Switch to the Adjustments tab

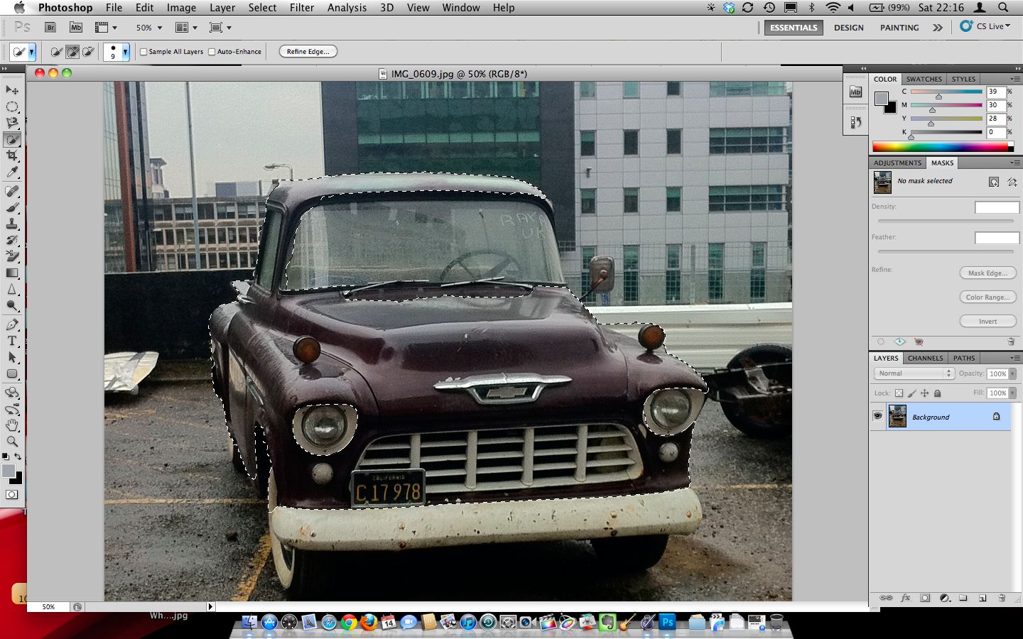point(897,163)
